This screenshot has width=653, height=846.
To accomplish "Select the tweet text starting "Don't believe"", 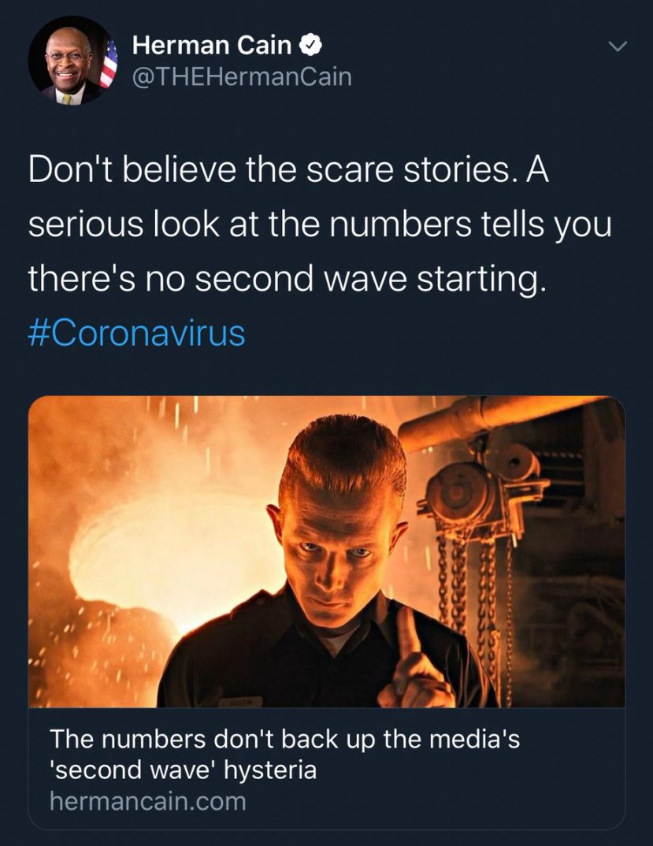I will [x=320, y=225].
